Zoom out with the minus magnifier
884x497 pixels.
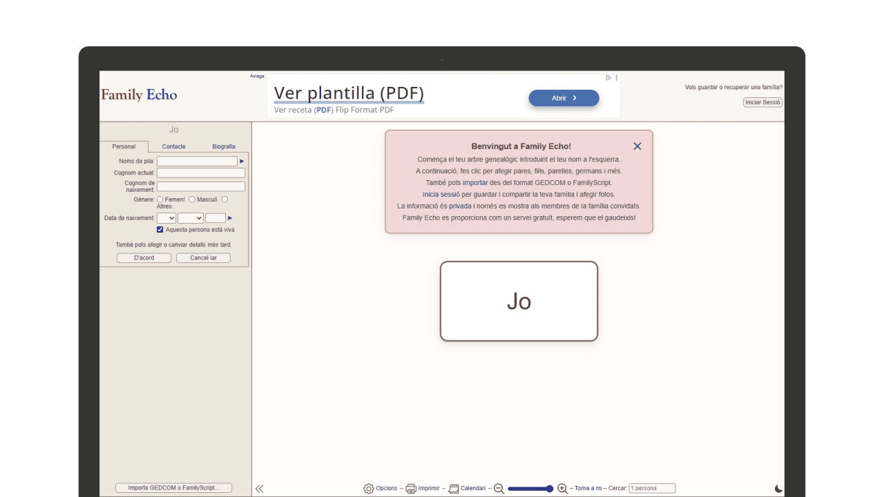(499, 489)
